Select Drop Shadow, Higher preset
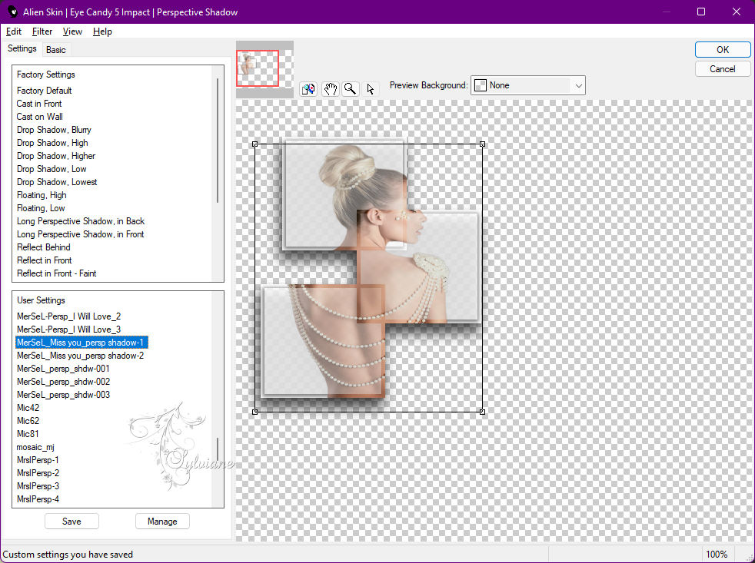755x563 pixels. click(x=56, y=155)
